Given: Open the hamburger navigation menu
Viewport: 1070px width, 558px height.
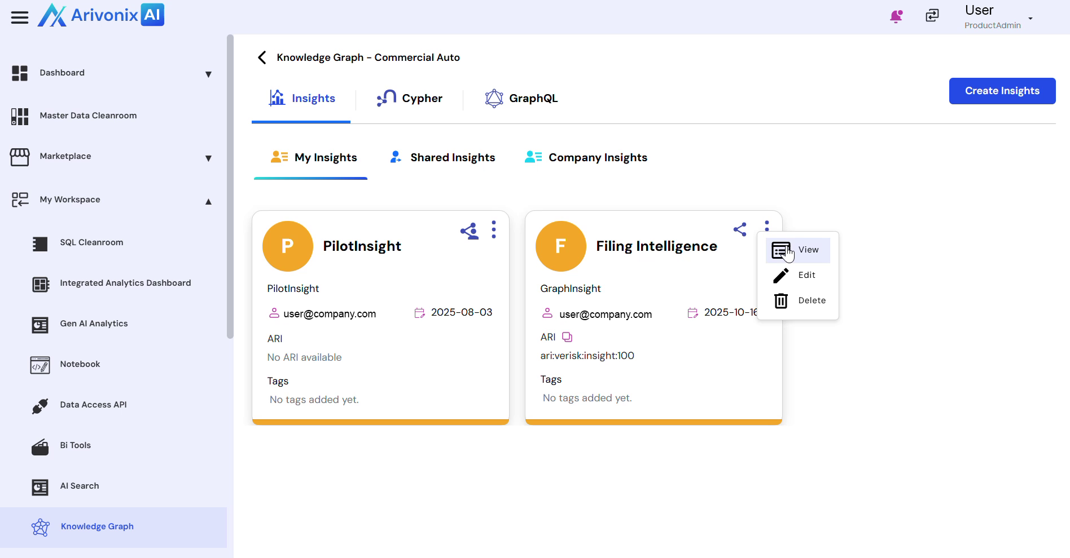Looking at the screenshot, I should tap(20, 17).
